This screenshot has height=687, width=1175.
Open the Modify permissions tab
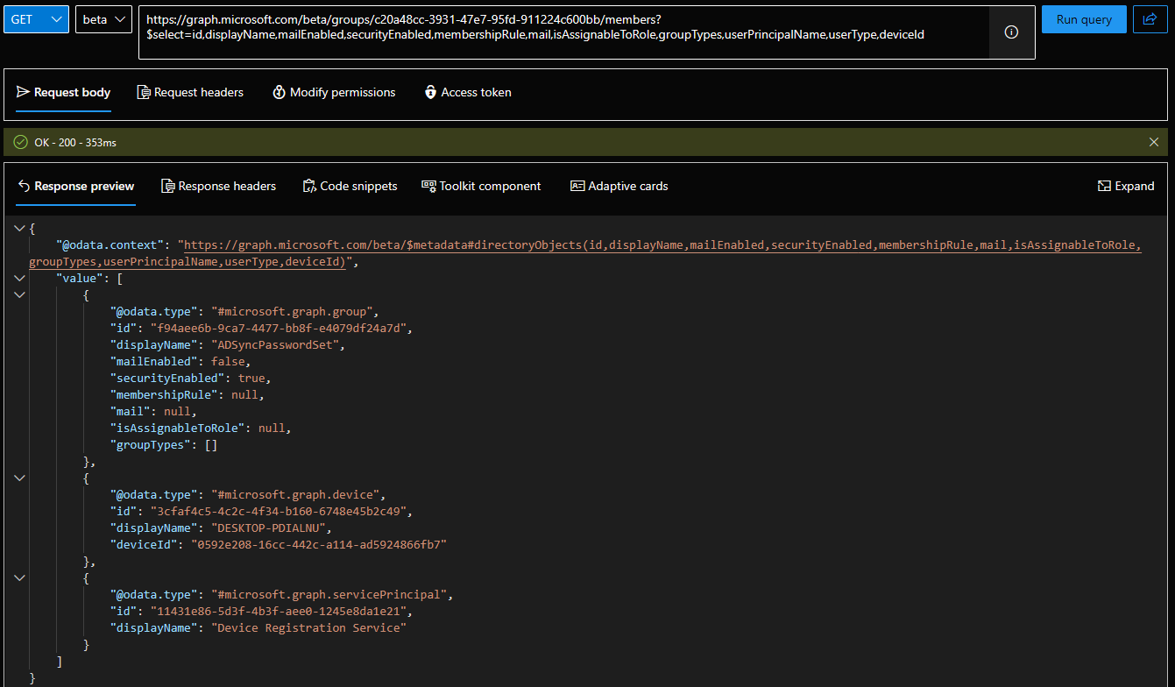(x=334, y=92)
